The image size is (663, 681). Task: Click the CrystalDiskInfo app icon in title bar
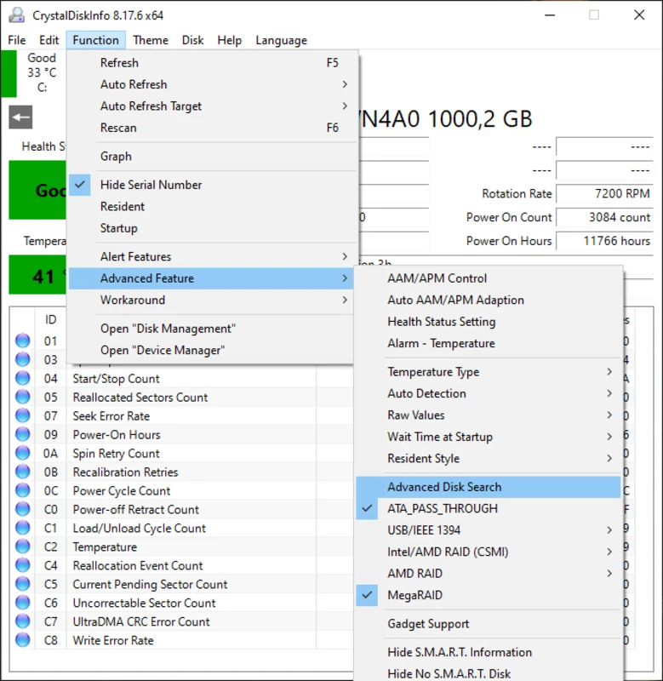click(x=15, y=14)
